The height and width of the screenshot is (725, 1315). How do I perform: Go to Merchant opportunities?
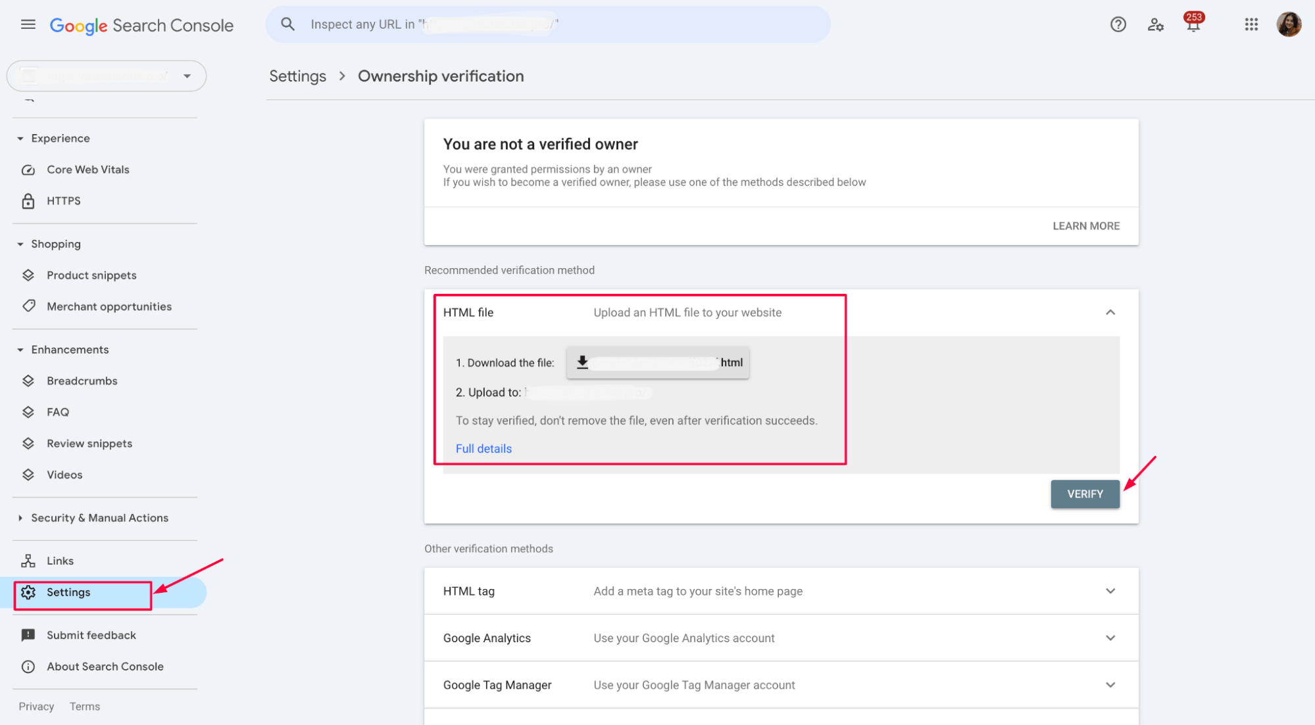click(x=109, y=306)
